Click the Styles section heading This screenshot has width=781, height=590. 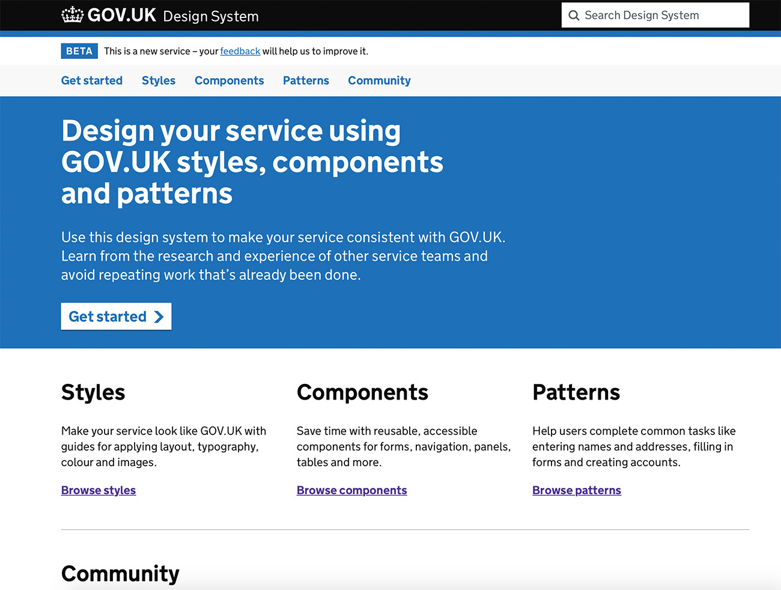[x=93, y=392]
